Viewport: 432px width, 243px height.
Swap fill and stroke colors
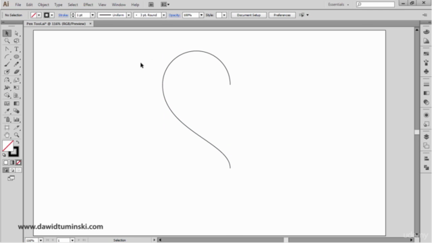[18, 142]
